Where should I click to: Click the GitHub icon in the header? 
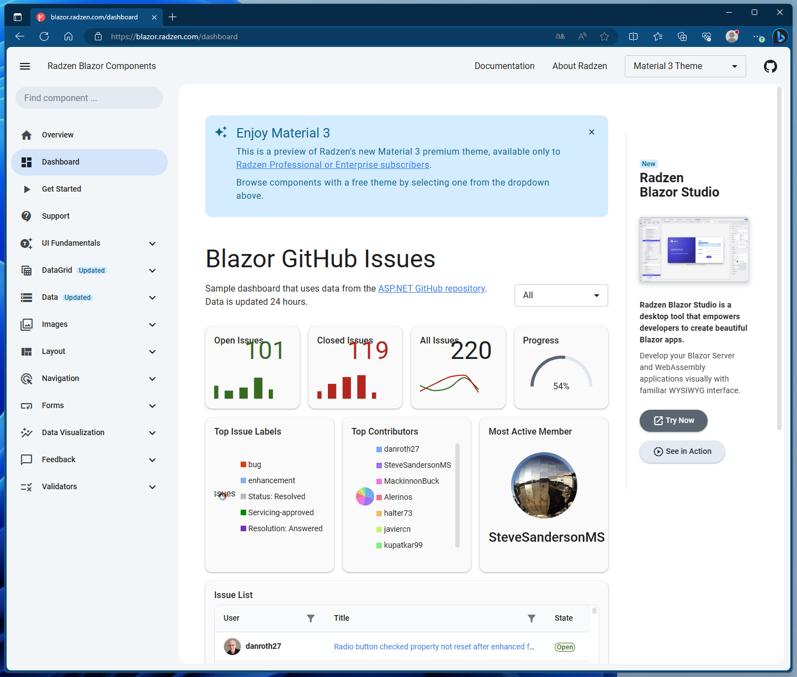coord(771,66)
